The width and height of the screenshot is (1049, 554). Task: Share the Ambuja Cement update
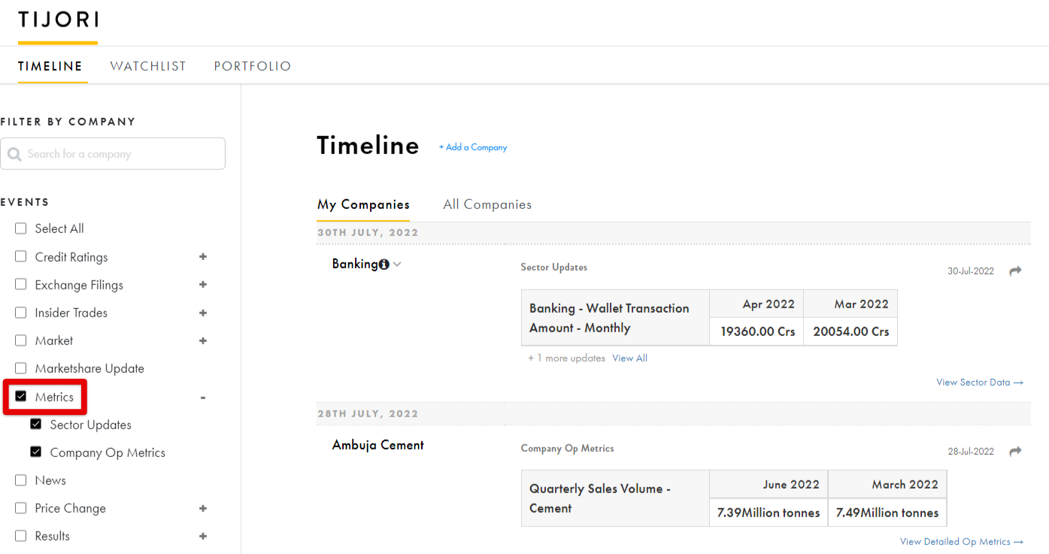tap(1015, 451)
